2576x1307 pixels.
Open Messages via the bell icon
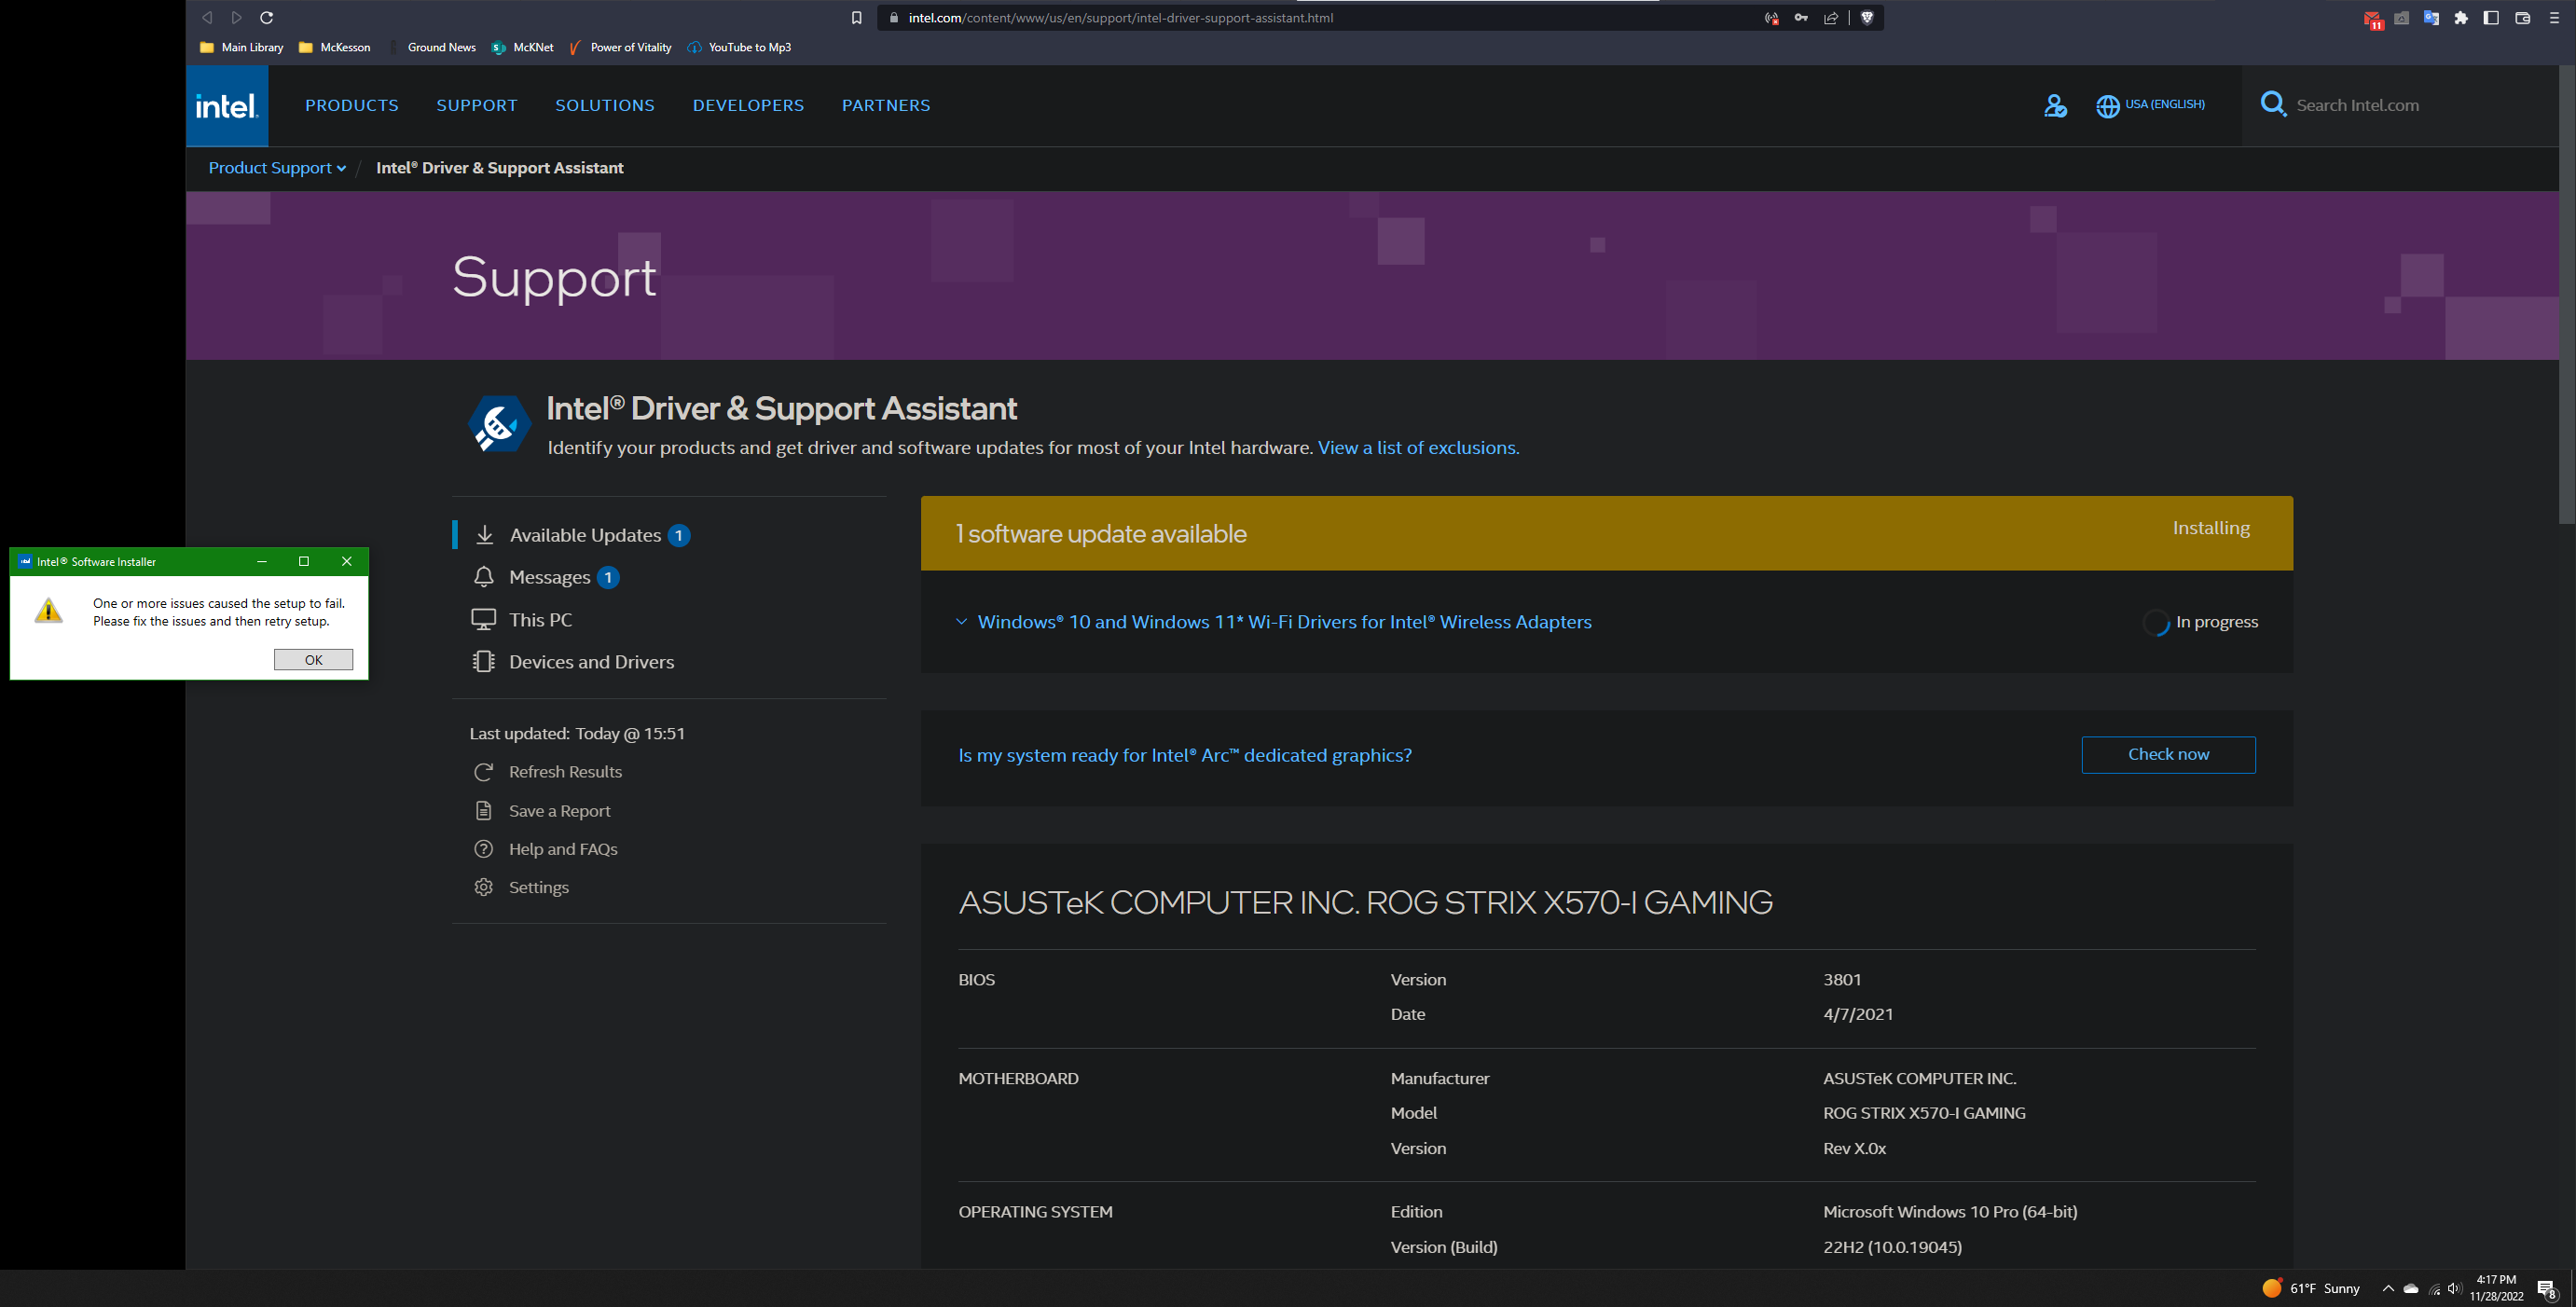click(x=484, y=577)
